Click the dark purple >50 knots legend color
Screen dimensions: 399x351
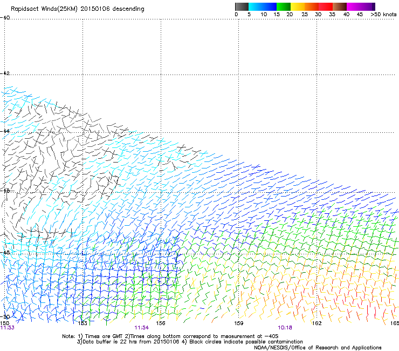click(373, 6)
